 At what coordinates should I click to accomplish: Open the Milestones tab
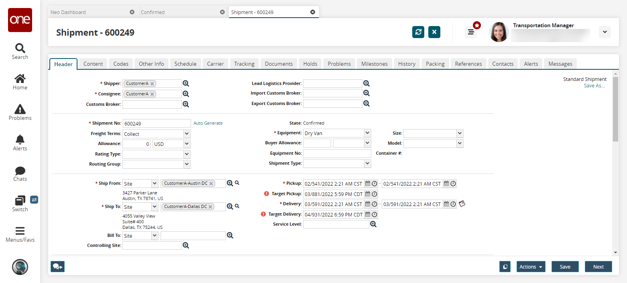click(x=374, y=64)
